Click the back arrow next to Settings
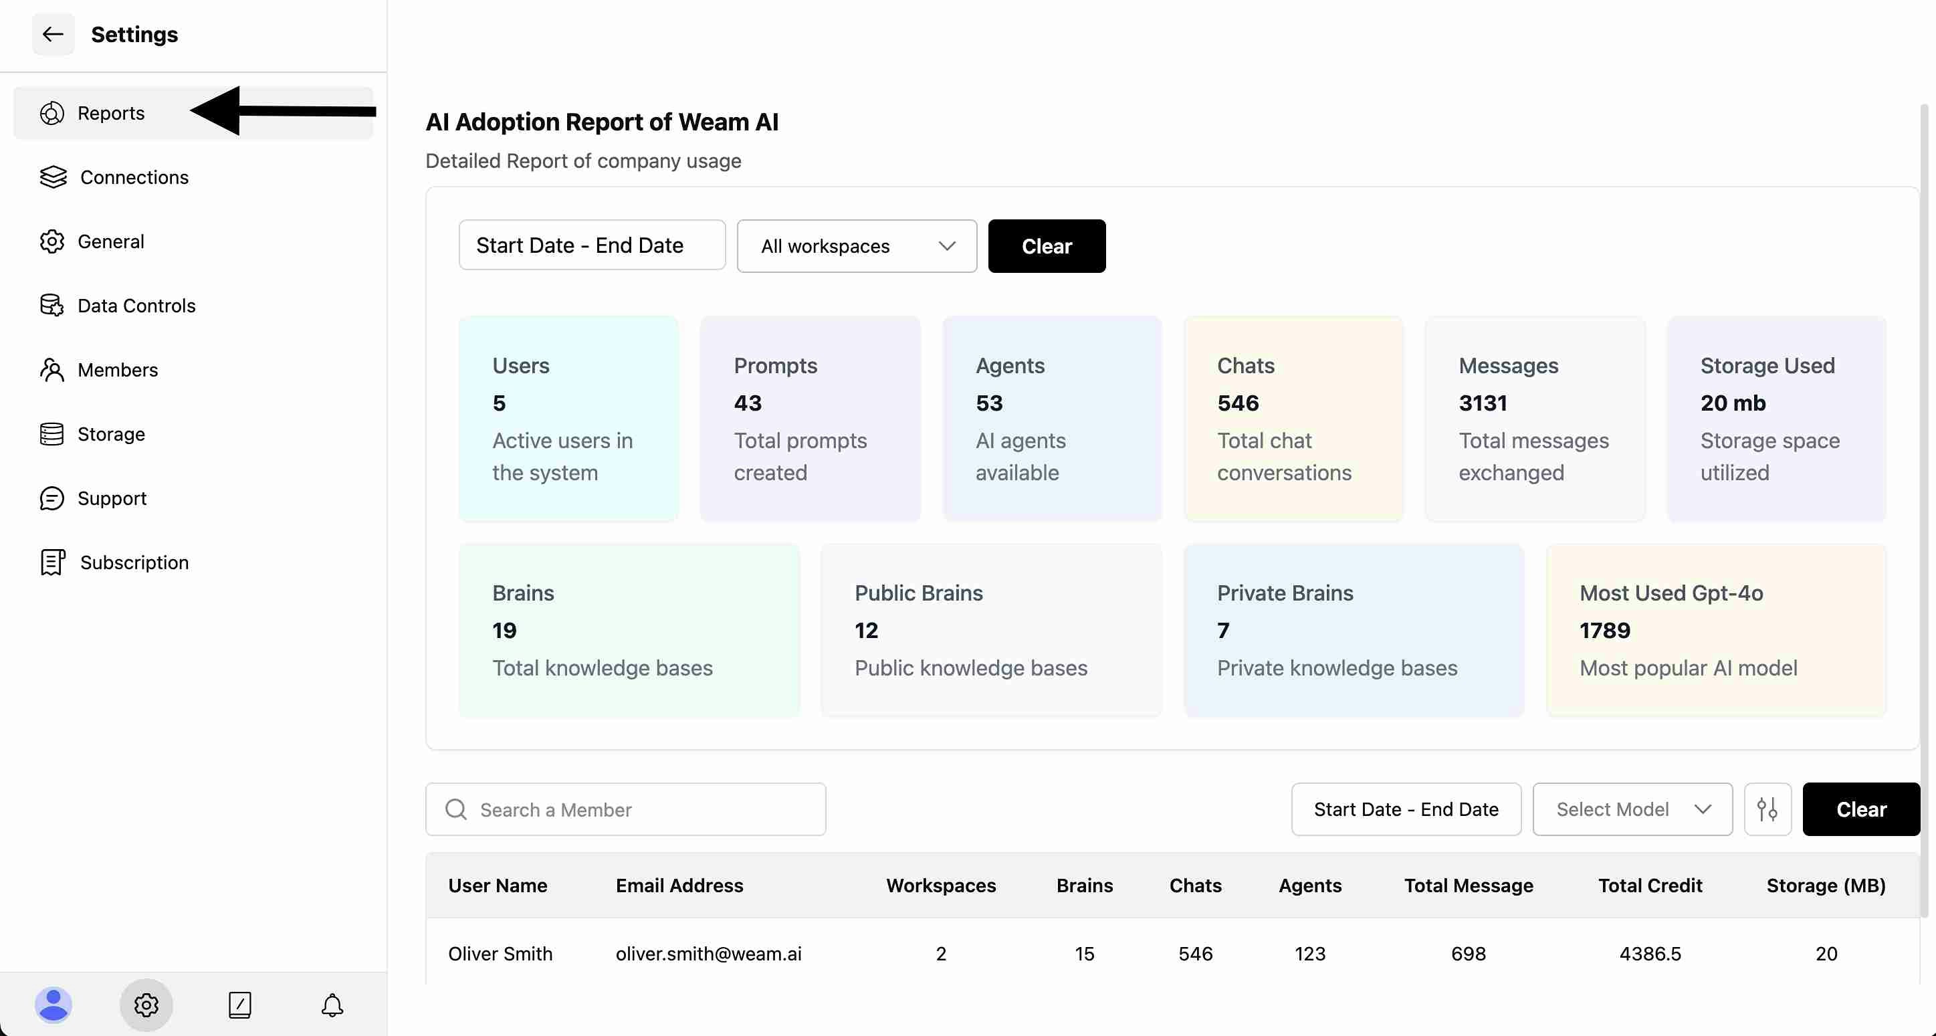1936x1036 pixels. 53,34
